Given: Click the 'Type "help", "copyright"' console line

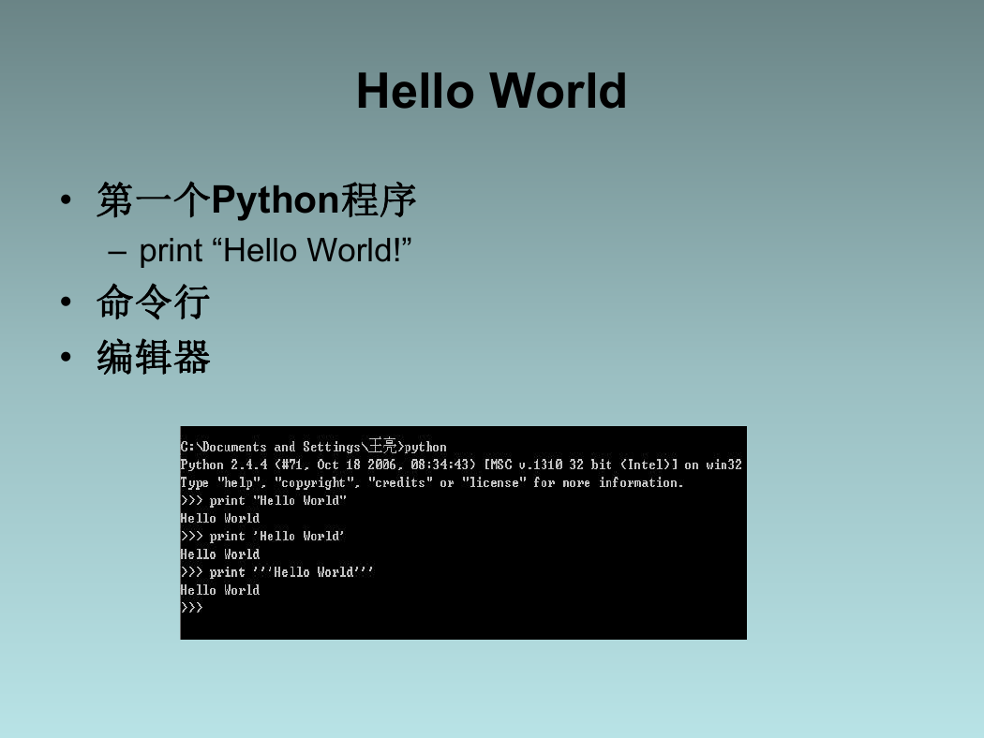Looking at the screenshot, I should pyautogui.click(x=432, y=483).
